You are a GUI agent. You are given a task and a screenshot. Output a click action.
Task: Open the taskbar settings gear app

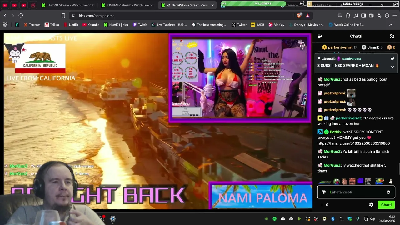(113, 219)
